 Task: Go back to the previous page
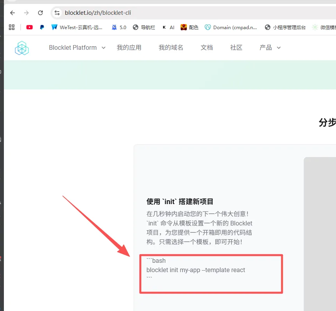12,13
